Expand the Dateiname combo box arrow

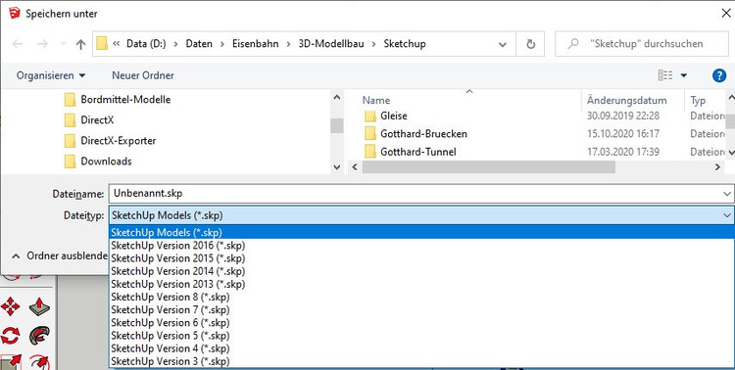tap(727, 194)
